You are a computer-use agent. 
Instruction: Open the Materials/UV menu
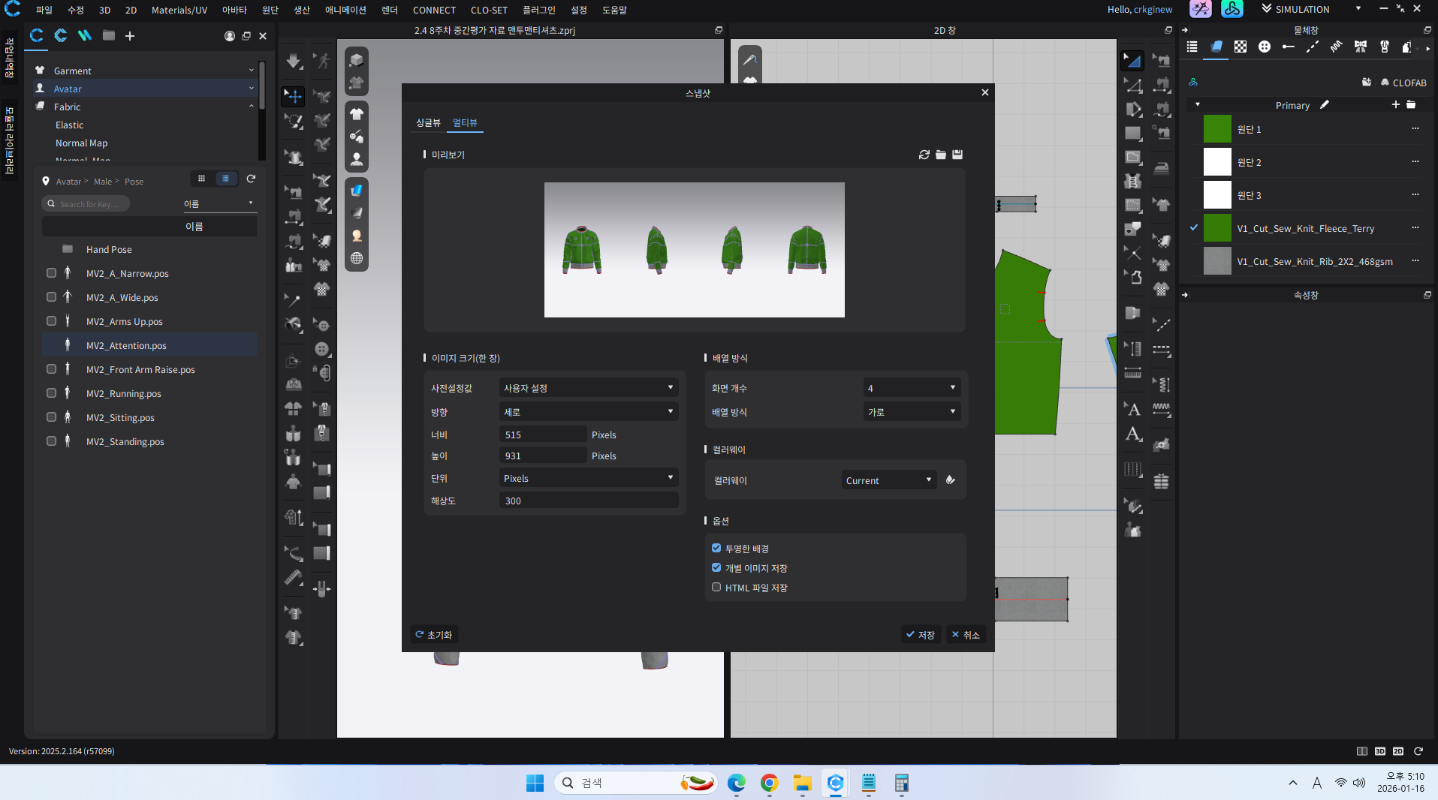[179, 10]
